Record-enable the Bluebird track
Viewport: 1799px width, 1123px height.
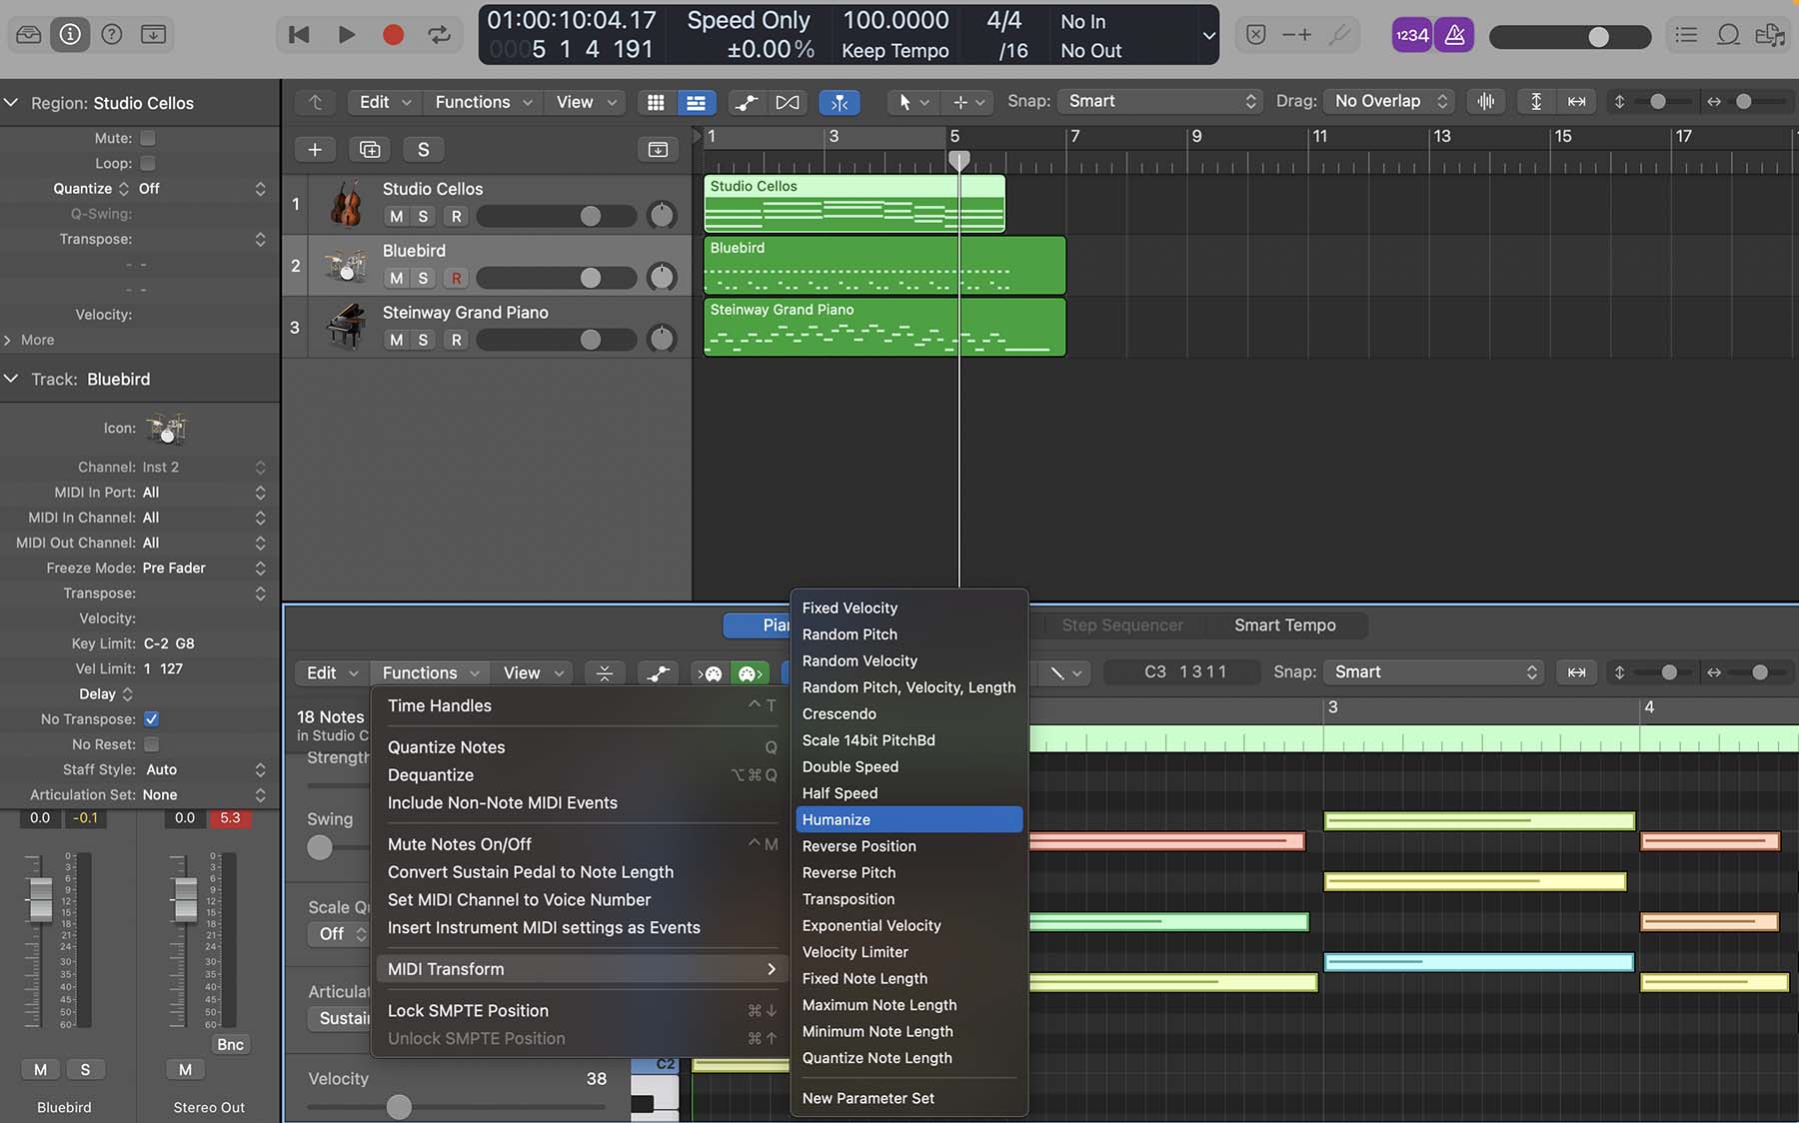pos(457,279)
